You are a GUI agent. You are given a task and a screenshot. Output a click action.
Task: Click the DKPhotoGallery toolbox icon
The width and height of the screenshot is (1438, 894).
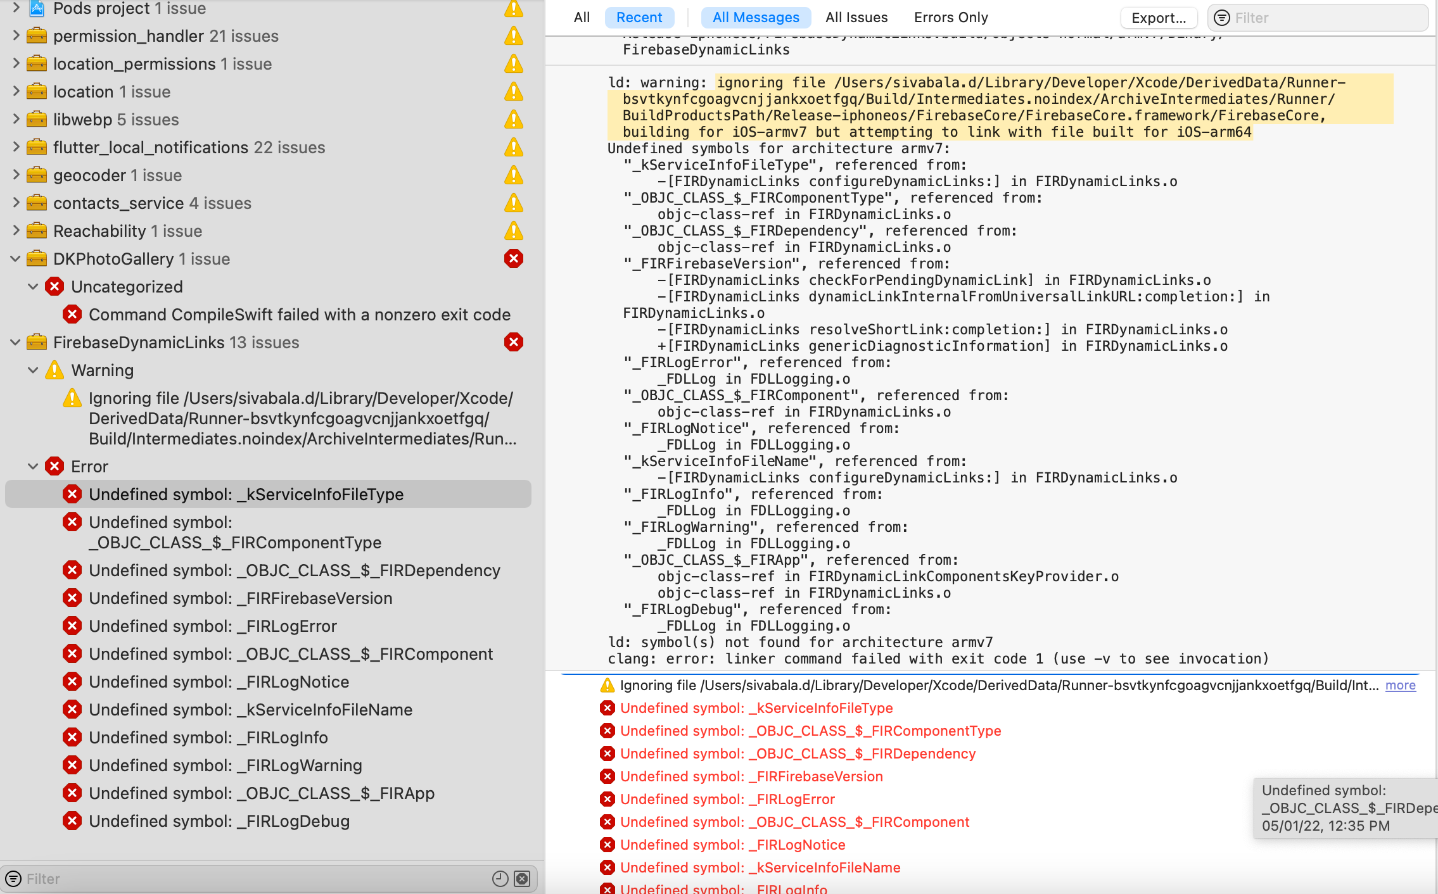pos(37,259)
